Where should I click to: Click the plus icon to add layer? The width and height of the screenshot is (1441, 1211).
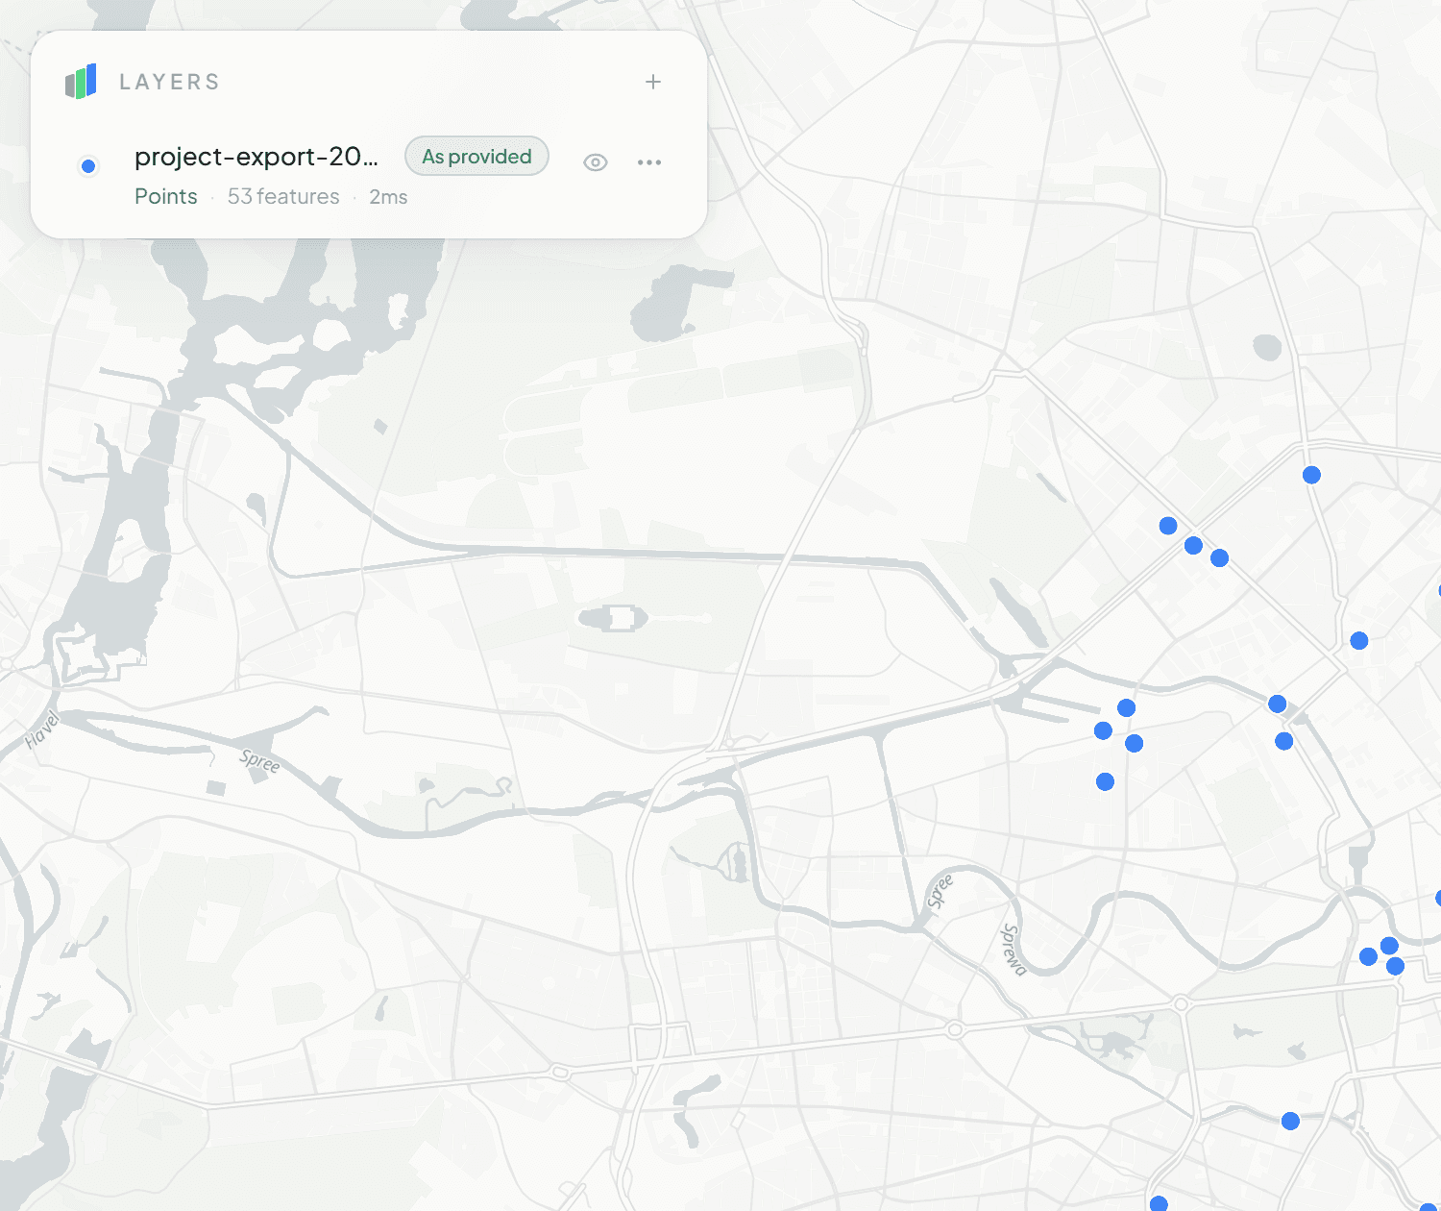(653, 82)
